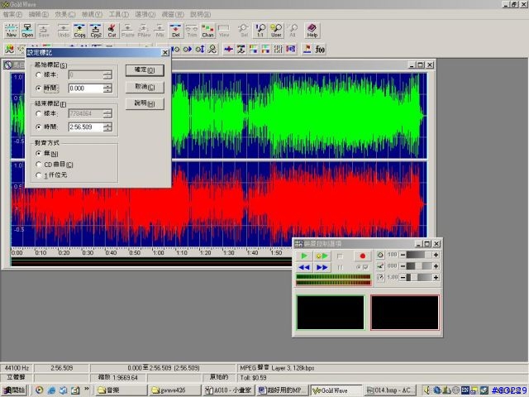Screen dimensions: 529x397
Task: Click the spinner of finish sample 7784064
Action: [107, 114]
